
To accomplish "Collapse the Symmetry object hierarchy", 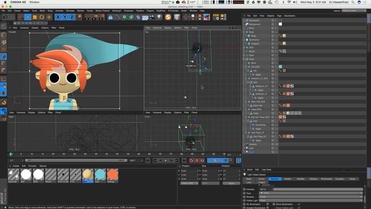I will 245,40.
